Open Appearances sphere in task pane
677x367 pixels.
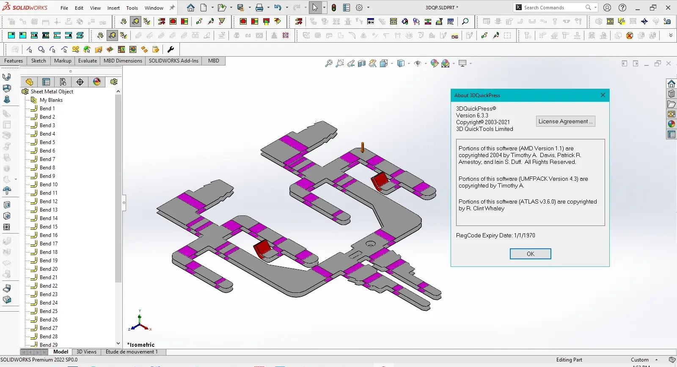(671, 124)
